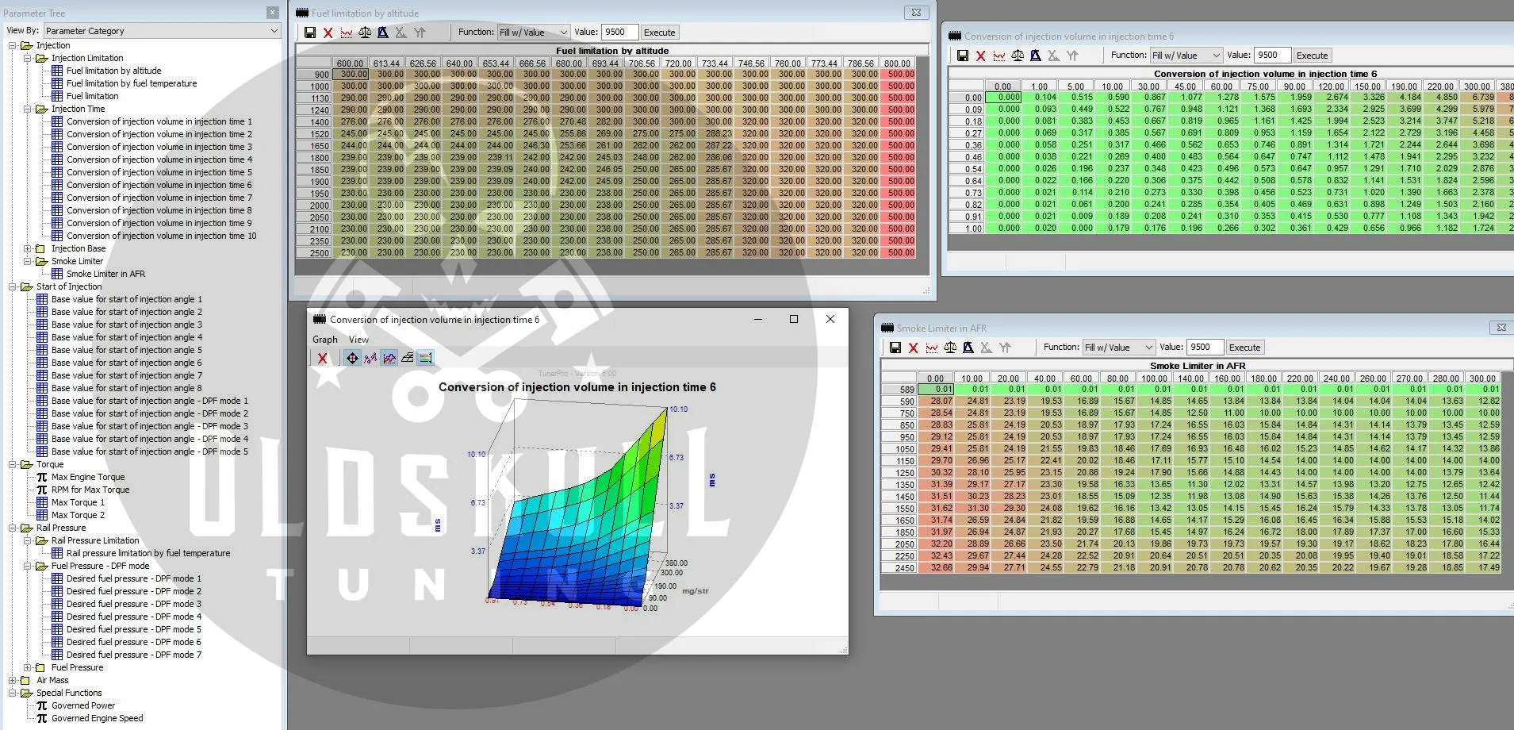Click the red X icon in 3D graph toolbar

tap(322, 359)
